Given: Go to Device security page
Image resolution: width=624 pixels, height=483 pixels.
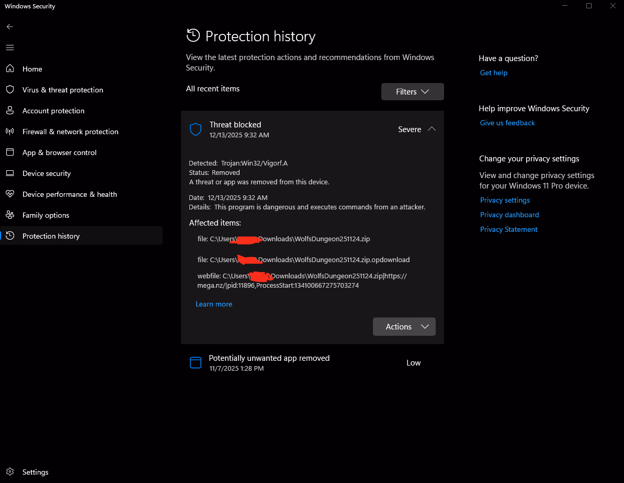Looking at the screenshot, I should (x=46, y=173).
